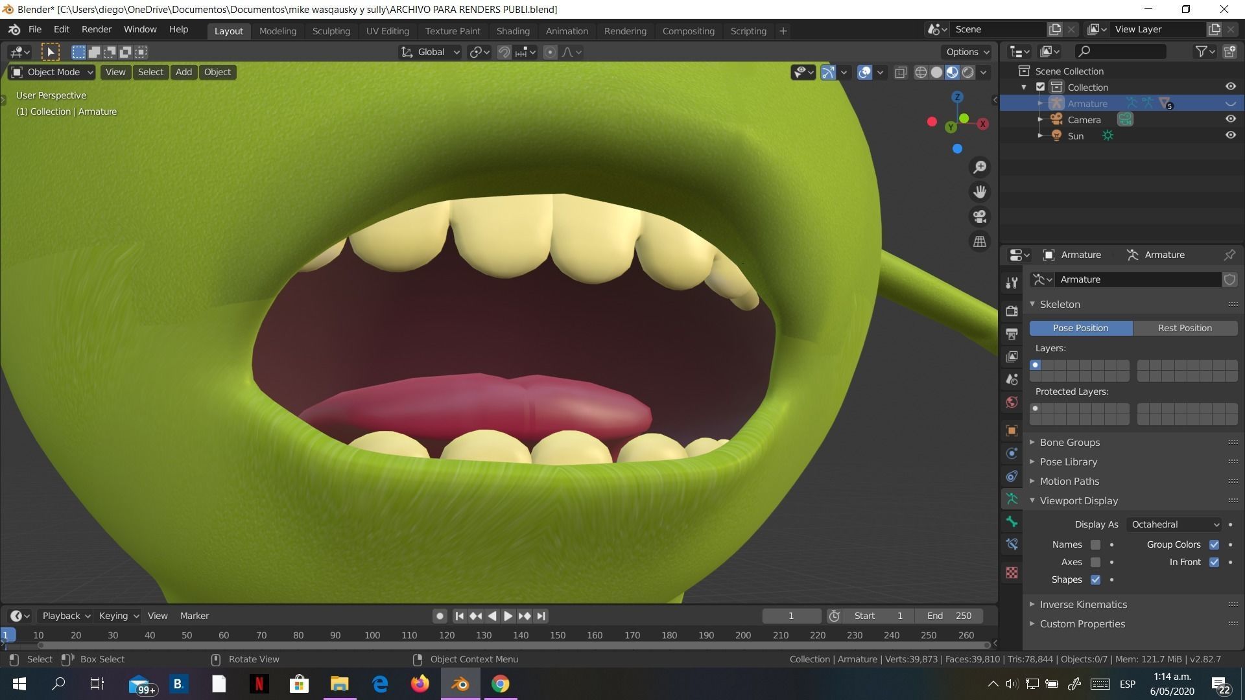
Task: Uncheck Collection exclude checkbox in outliner
Action: [x=1040, y=87]
